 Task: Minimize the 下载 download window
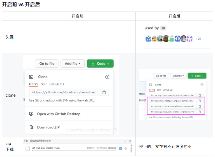(x=125, y=141)
